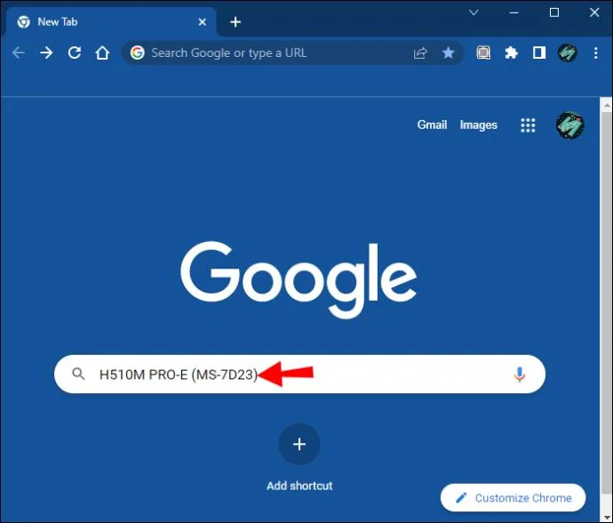Go forward using the forward arrow
The width and height of the screenshot is (613, 523).
(46, 52)
